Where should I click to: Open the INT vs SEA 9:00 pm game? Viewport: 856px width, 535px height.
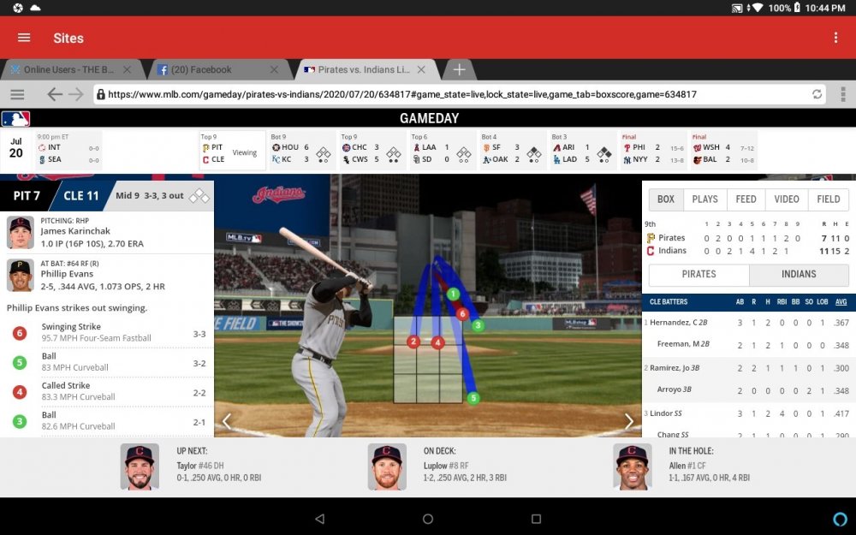coord(68,150)
